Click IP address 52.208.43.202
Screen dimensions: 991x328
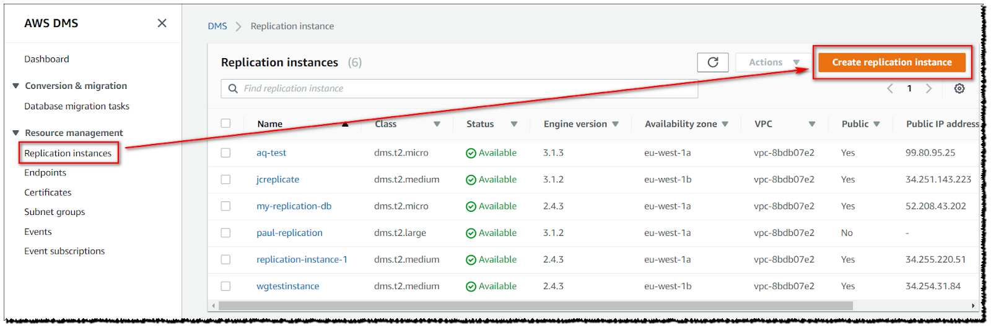click(x=936, y=206)
